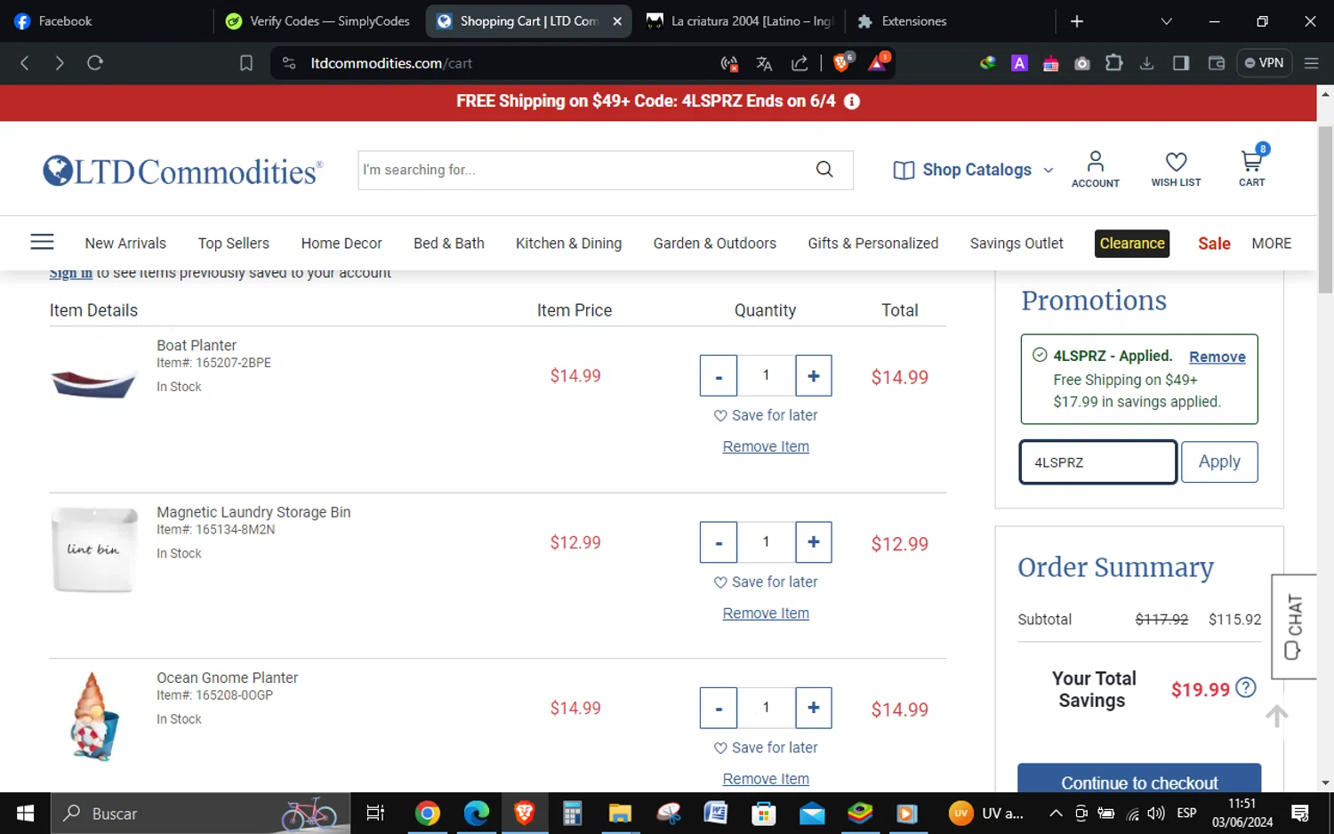Open Windows Start menu
This screenshot has width=1334, height=834.
click(25, 814)
